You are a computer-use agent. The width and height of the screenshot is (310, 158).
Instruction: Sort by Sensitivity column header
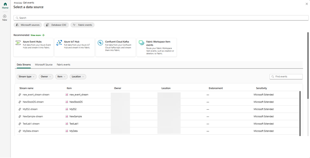[261, 88]
